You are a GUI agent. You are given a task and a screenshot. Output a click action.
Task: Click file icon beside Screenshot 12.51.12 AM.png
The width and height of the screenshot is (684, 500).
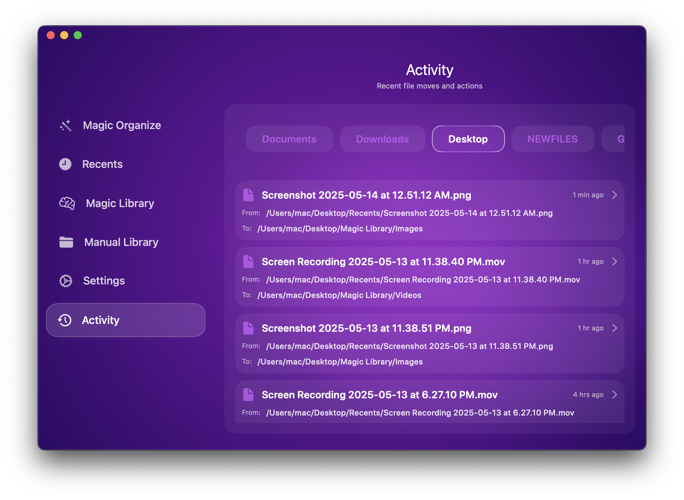point(248,195)
